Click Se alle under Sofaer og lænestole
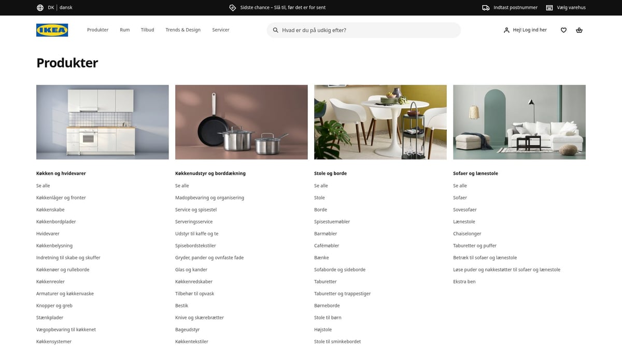This screenshot has height=350, width=622. pos(460,185)
